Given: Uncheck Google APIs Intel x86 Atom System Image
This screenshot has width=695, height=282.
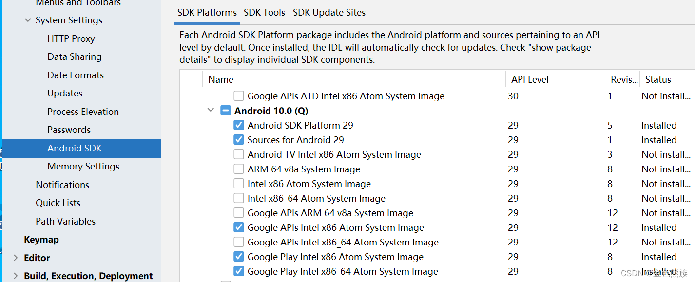Looking at the screenshot, I should click(x=239, y=227).
